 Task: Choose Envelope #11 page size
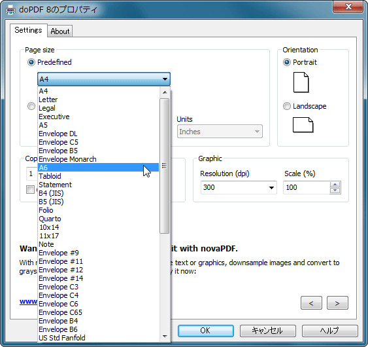[98, 261]
